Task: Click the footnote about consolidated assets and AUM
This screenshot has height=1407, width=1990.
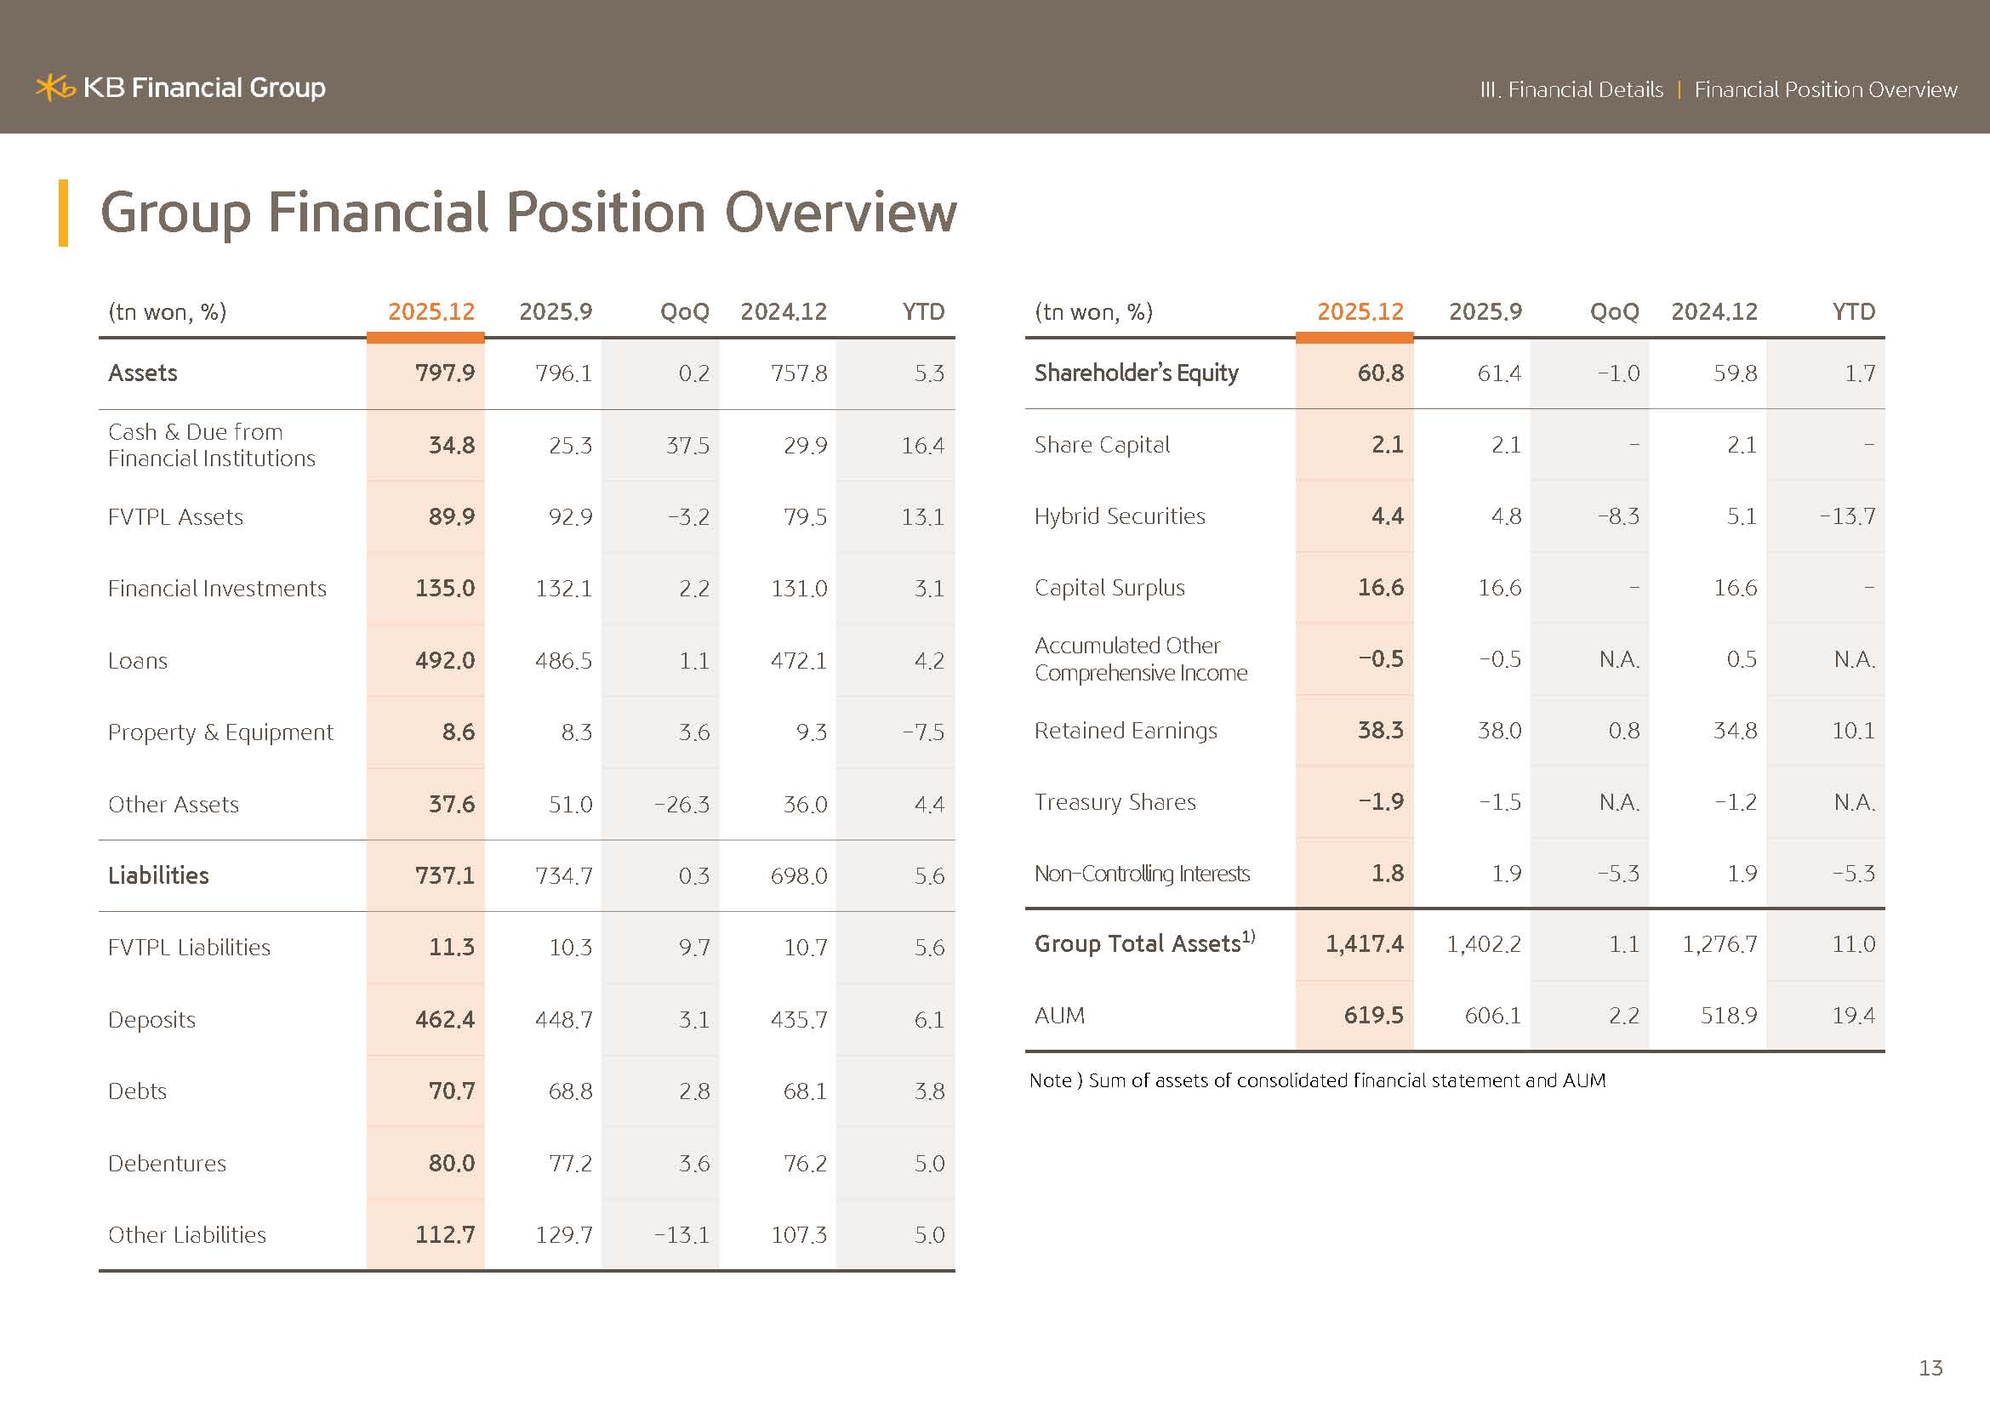Action: tap(1317, 1080)
